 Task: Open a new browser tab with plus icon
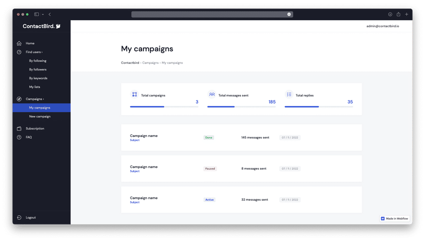406,14
